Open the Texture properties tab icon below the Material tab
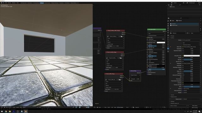Image resolution: width=202 pixels, height=113 pixels. click(x=168, y=51)
